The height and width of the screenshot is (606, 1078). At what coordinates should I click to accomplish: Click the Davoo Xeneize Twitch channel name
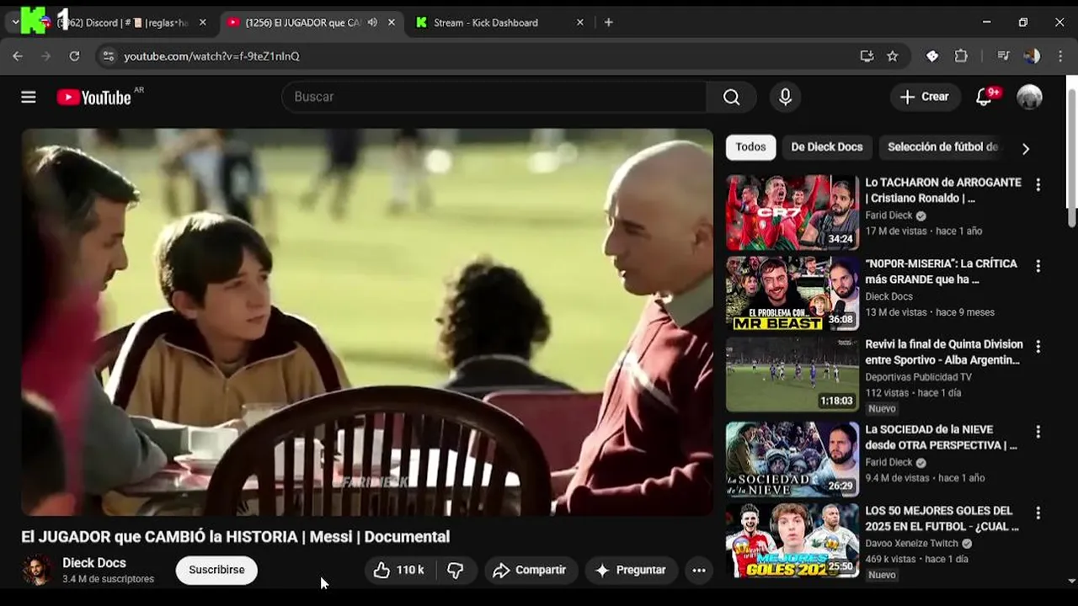pyautogui.click(x=913, y=544)
